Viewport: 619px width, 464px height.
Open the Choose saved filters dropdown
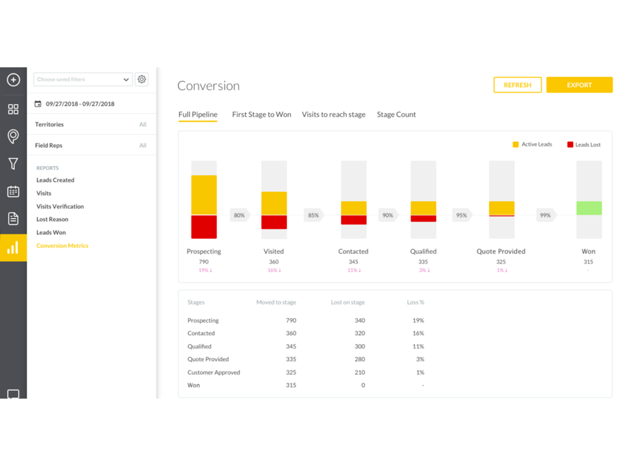pyautogui.click(x=82, y=79)
